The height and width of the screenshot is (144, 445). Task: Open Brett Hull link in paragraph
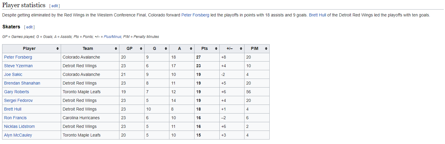318,15
